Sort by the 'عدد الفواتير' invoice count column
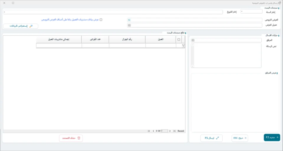Viewport: 283px width, 151px height. click(95, 39)
